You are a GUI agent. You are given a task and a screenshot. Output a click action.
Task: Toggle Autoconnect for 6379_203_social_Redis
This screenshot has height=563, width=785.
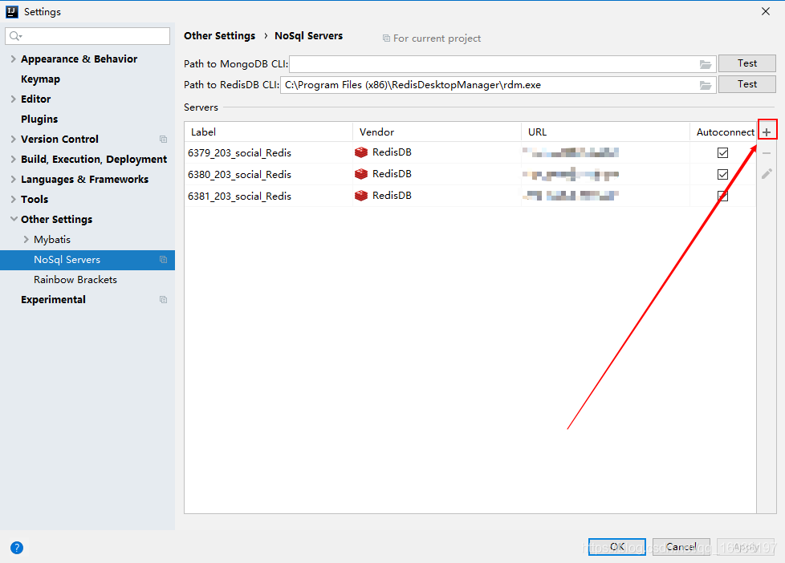point(722,152)
